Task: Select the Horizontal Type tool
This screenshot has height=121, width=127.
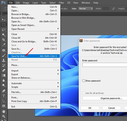Action: point(4,96)
